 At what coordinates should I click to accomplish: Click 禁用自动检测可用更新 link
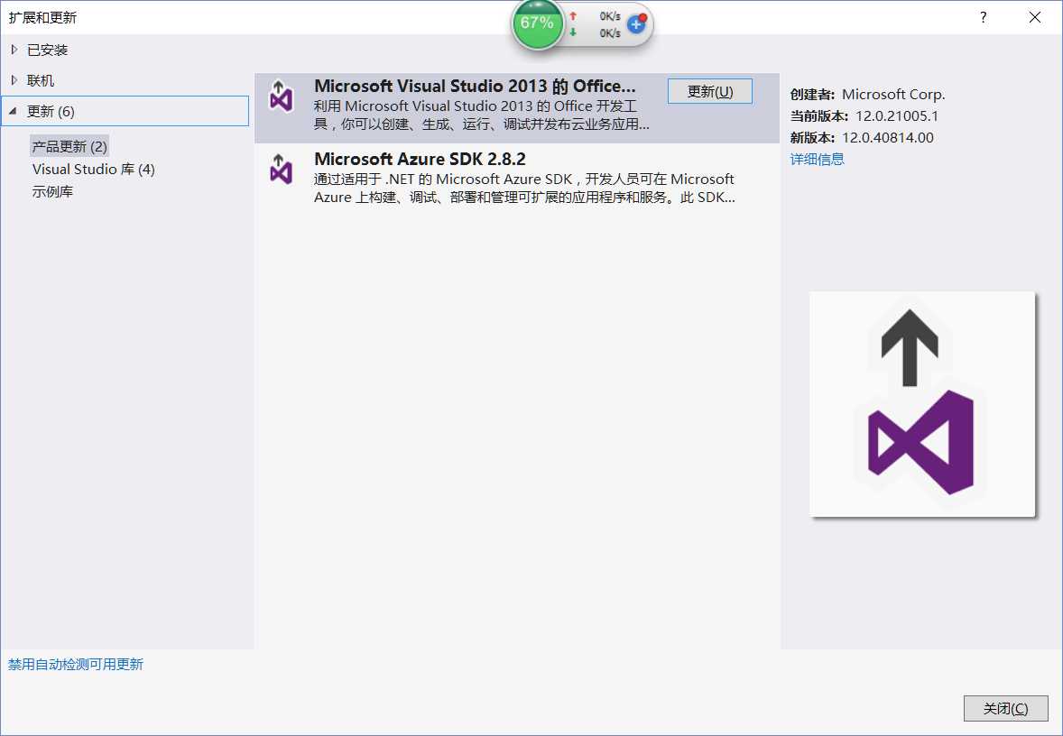(75, 664)
